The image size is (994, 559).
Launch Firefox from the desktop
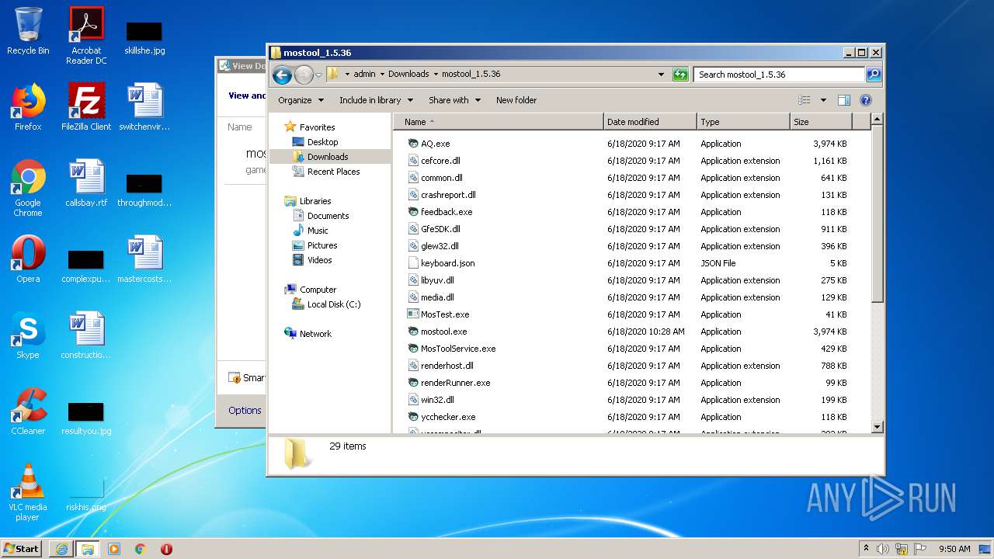[28, 107]
